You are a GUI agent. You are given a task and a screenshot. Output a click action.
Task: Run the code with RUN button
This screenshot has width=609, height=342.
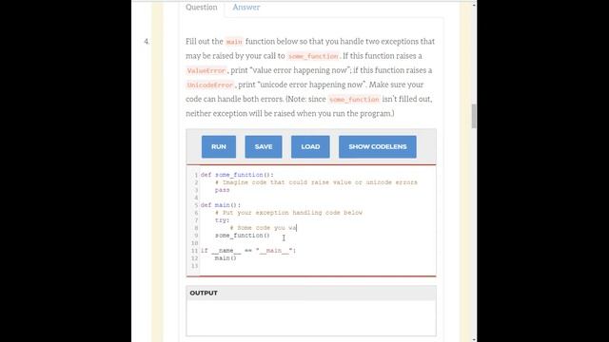coord(219,146)
